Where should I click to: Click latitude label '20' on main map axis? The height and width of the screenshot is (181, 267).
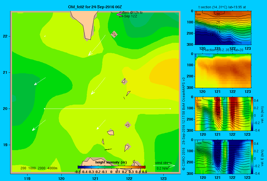coord(5,109)
